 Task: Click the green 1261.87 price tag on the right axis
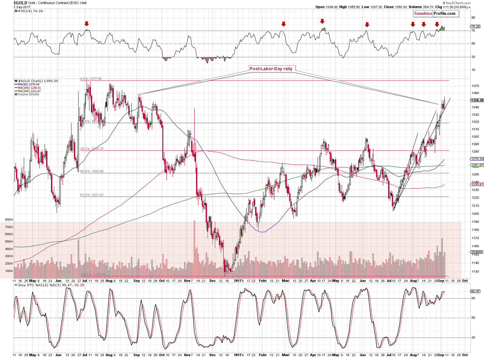point(477,165)
